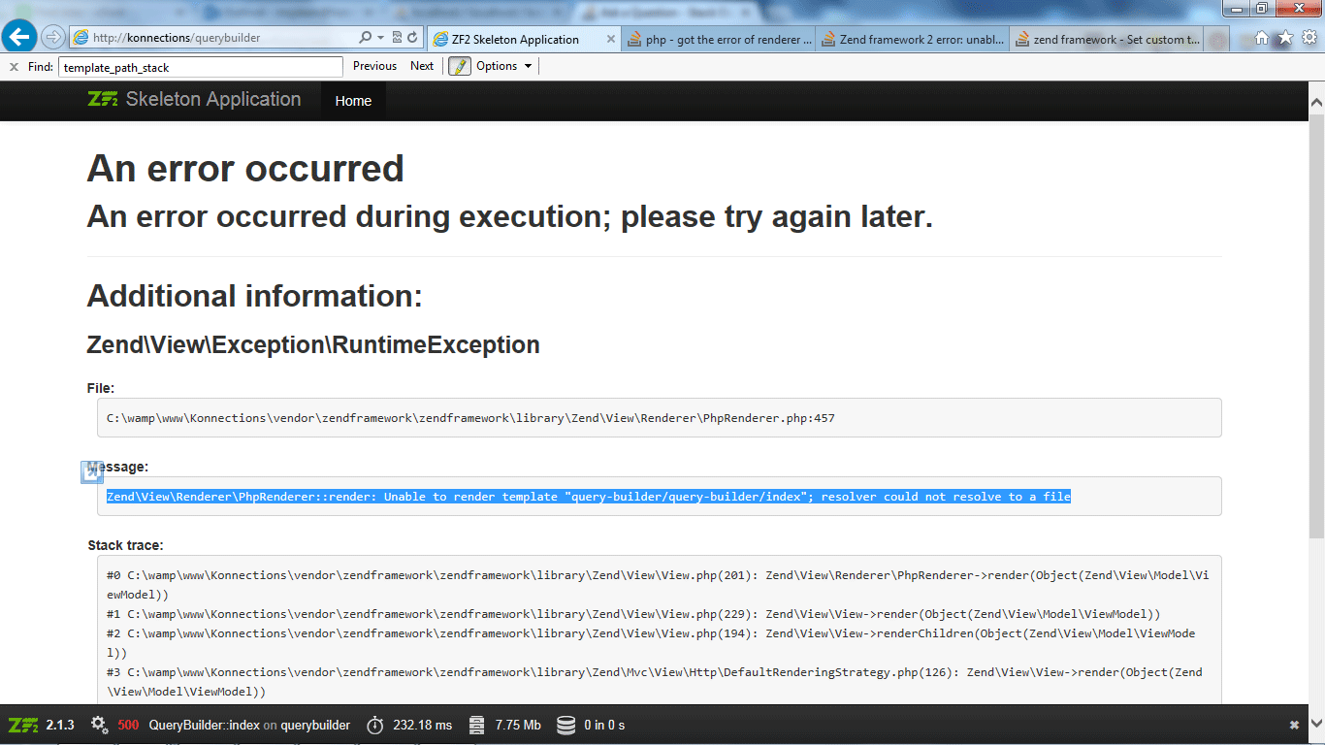Click the accelerator icon beside Message label
The width and height of the screenshot is (1325, 745).
93,471
